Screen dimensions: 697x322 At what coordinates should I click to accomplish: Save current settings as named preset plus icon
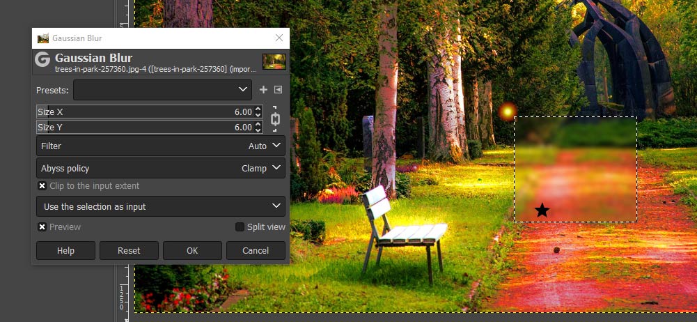pyautogui.click(x=263, y=90)
